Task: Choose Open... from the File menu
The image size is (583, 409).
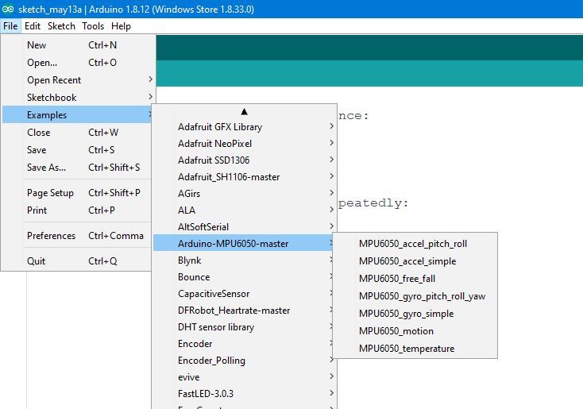Action: [x=78, y=63]
